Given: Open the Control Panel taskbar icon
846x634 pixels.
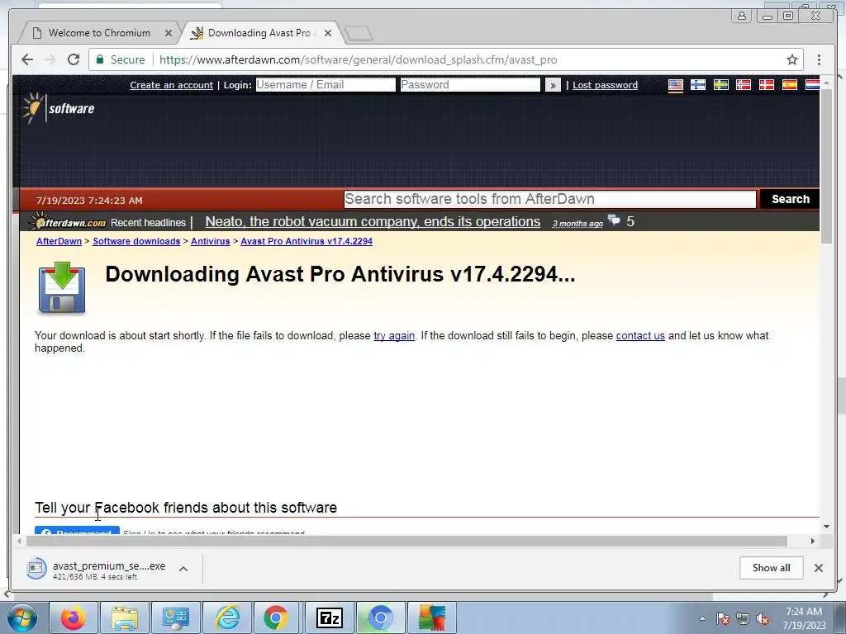Looking at the screenshot, I should point(175,617).
